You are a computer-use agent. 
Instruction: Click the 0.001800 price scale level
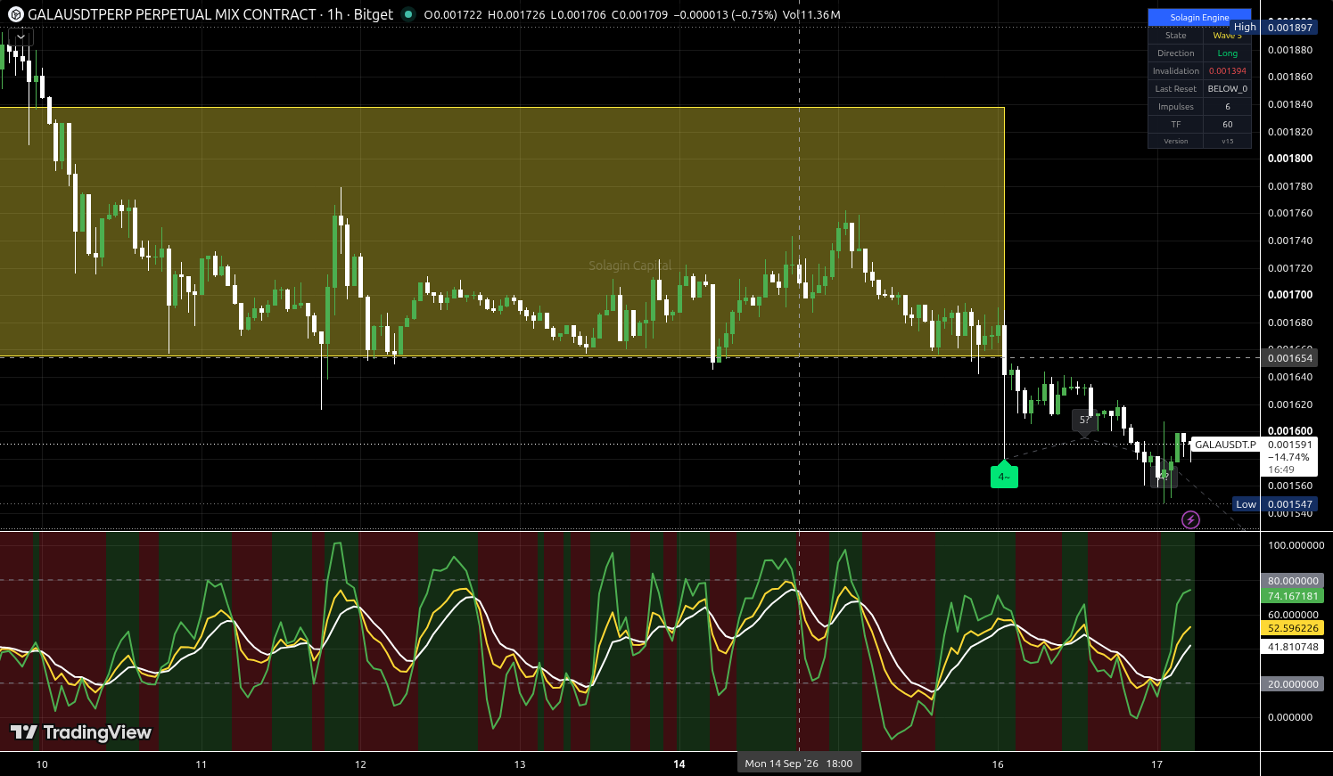pos(1289,159)
